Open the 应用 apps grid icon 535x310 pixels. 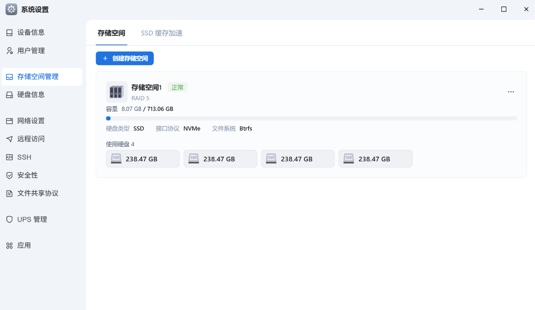[x=9, y=246]
